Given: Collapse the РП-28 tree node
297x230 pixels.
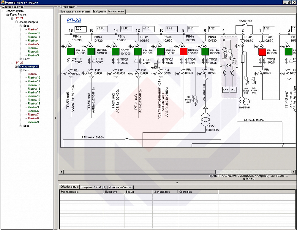Looking at the screenshot, I should point(12,63).
